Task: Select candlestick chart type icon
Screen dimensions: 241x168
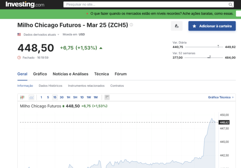Action: click(x=22, y=97)
